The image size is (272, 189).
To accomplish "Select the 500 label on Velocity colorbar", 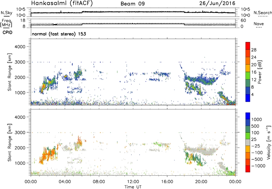I will [256, 126].
